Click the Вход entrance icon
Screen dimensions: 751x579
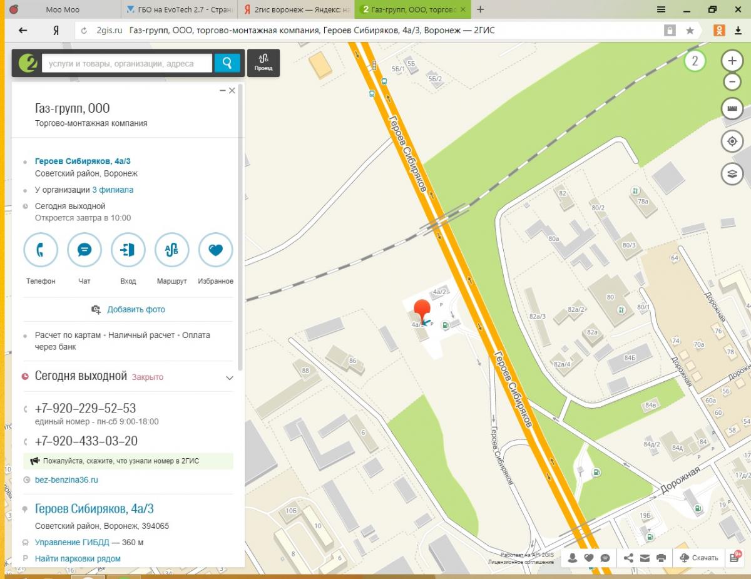[128, 250]
